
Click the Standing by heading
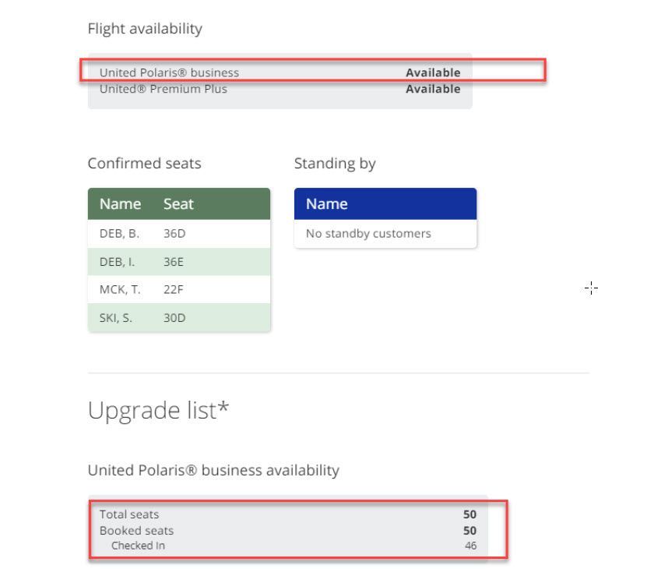tap(335, 164)
